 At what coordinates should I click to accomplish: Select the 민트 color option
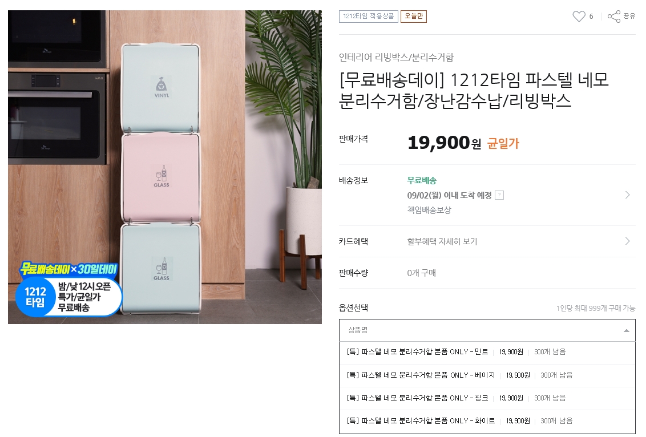point(487,352)
